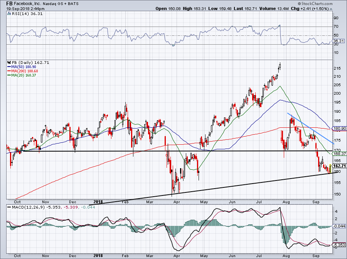Click the 36.31 RSI value tag on axis
This screenshot has width=347, height=259.
pos(339,41)
